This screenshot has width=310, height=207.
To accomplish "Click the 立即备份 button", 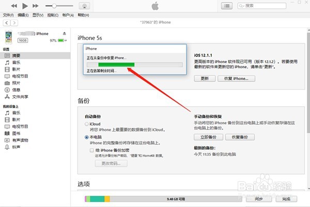I will tap(208, 137).
